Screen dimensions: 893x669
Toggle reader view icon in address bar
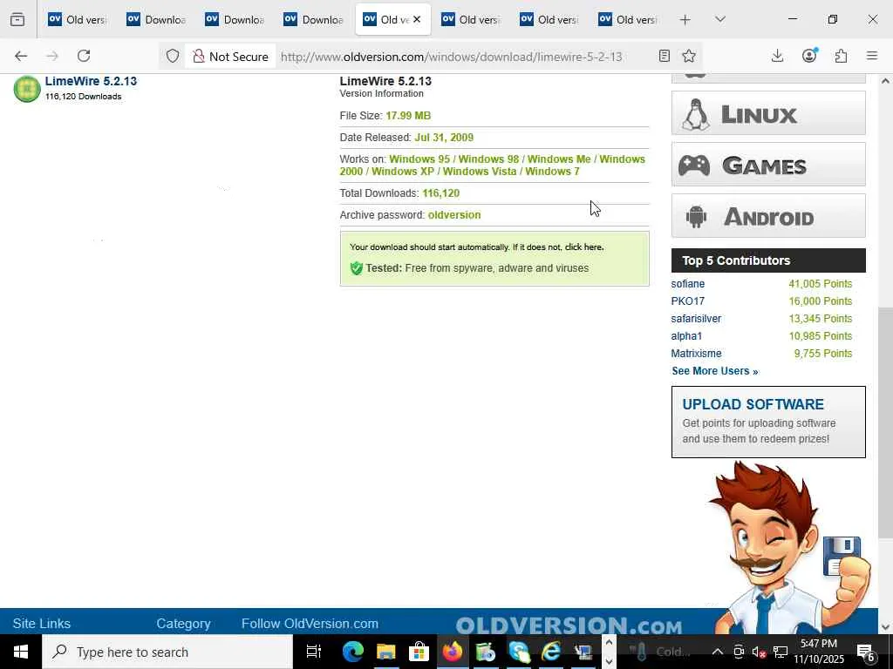664,56
